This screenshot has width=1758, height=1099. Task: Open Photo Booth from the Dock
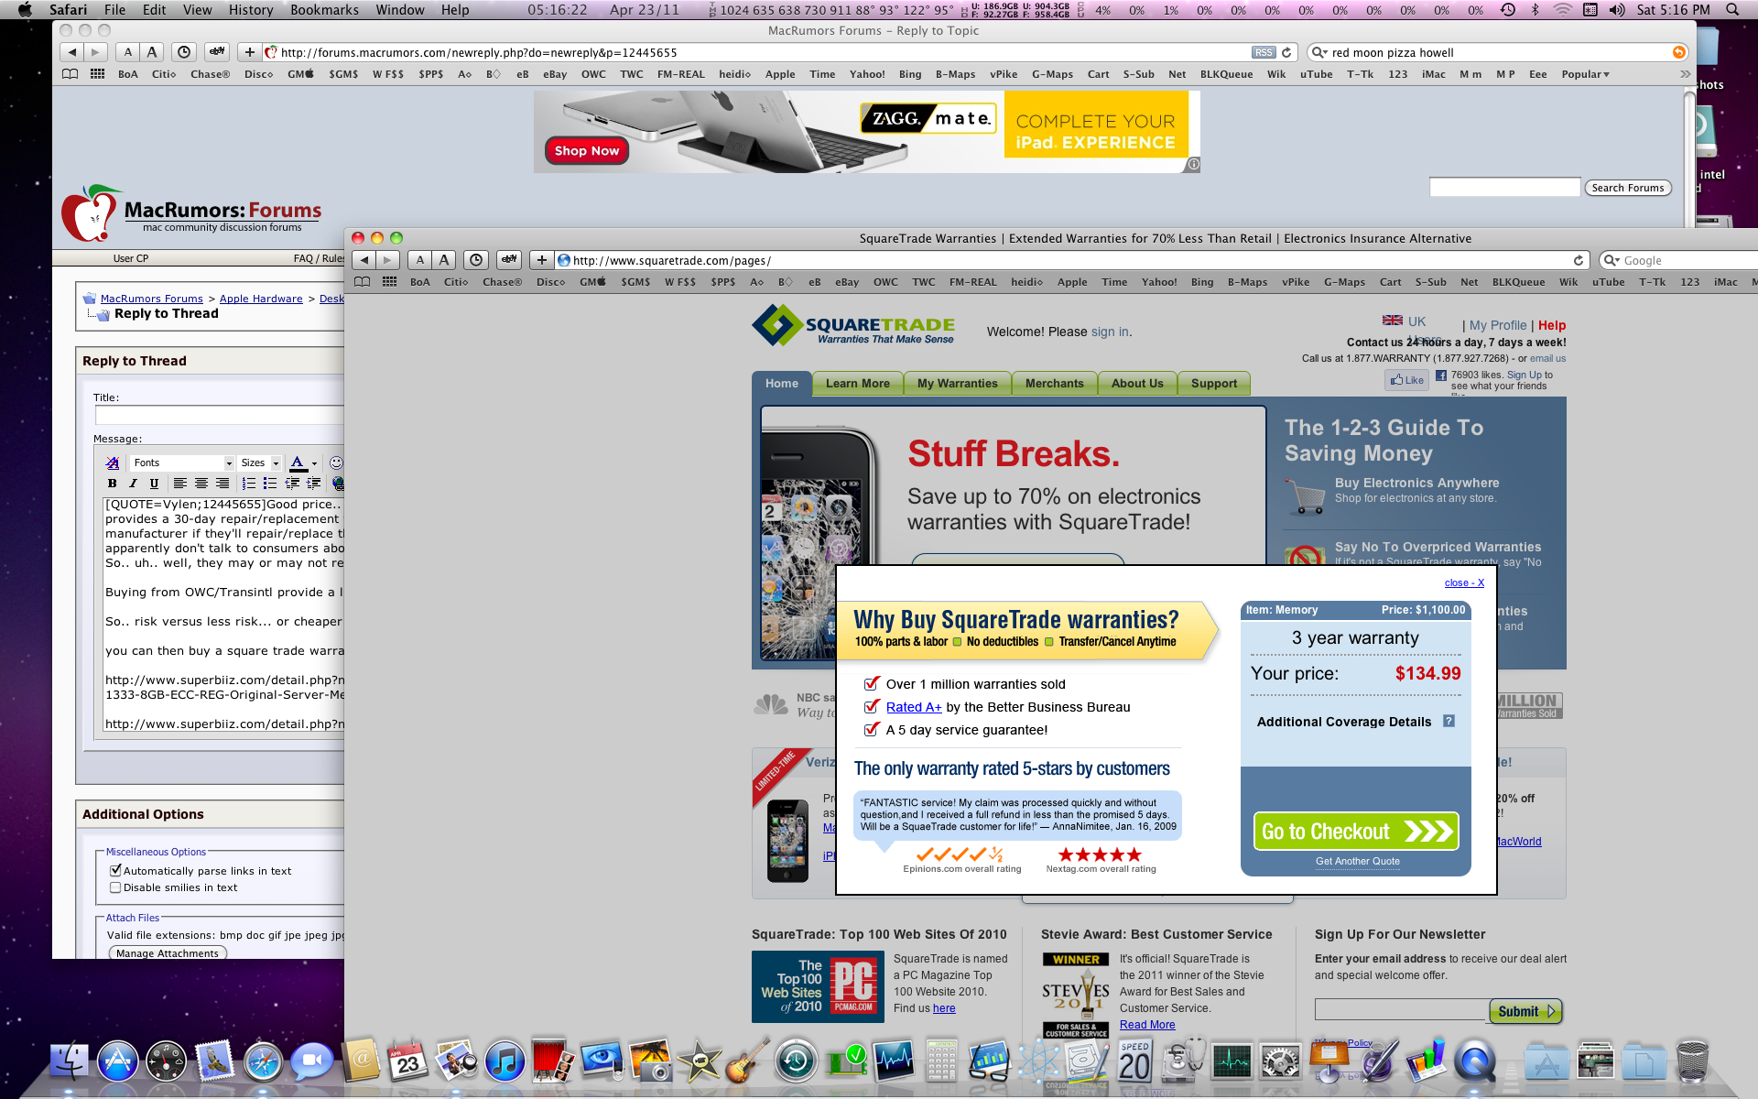(x=553, y=1062)
